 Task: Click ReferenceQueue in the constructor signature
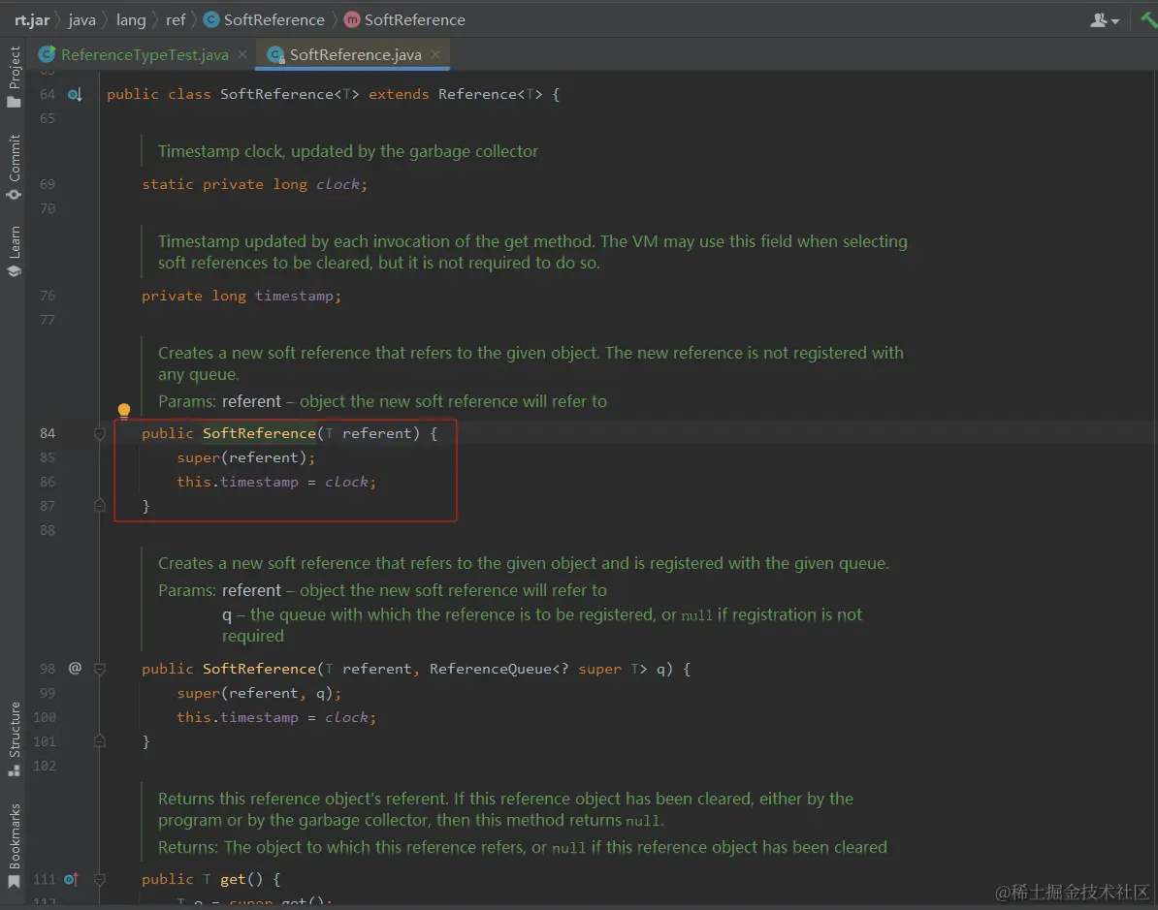pos(491,669)
